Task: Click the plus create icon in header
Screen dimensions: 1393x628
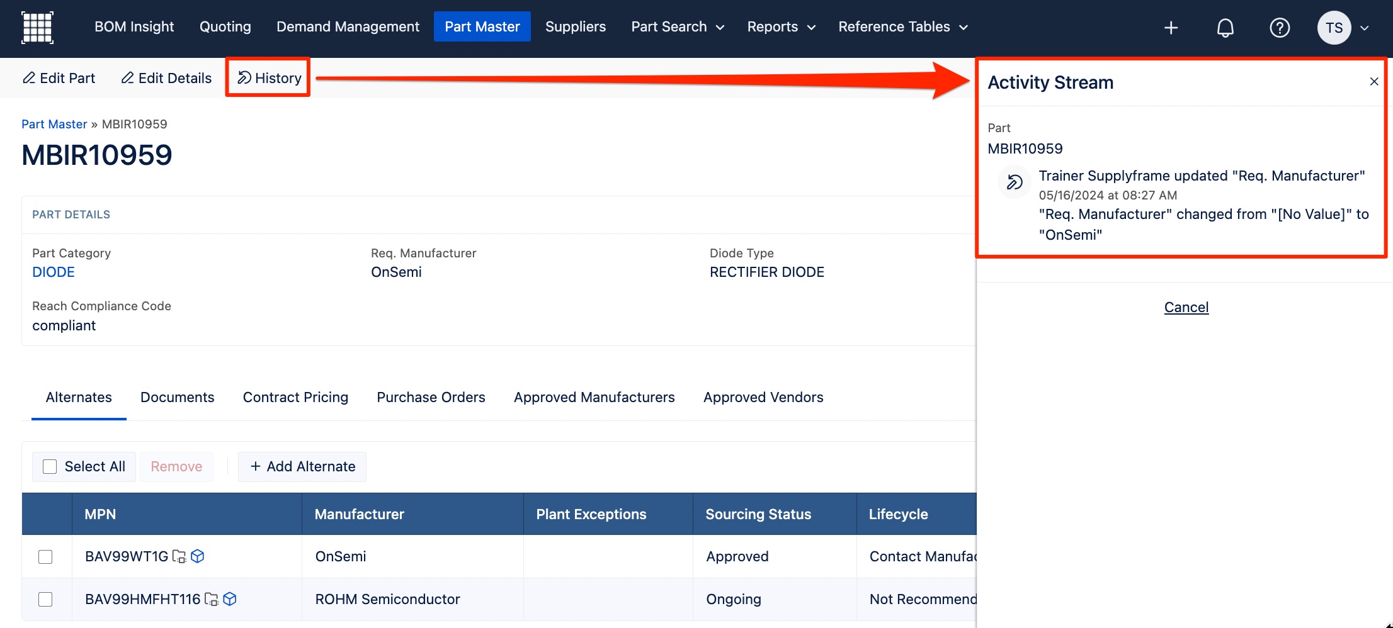Action: pos(1171,28)
